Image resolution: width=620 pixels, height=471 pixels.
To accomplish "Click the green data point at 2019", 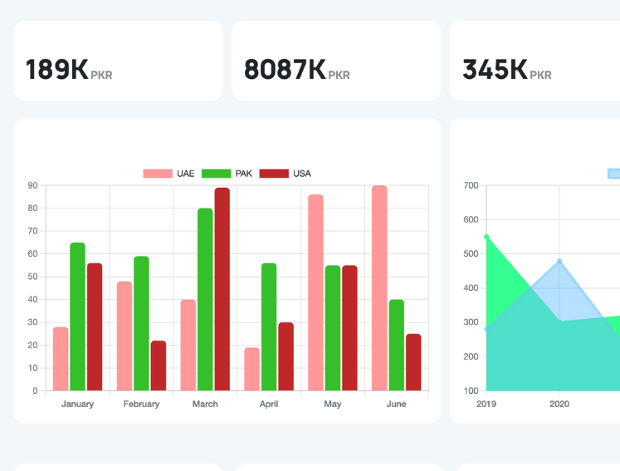I will click(486, 237).
